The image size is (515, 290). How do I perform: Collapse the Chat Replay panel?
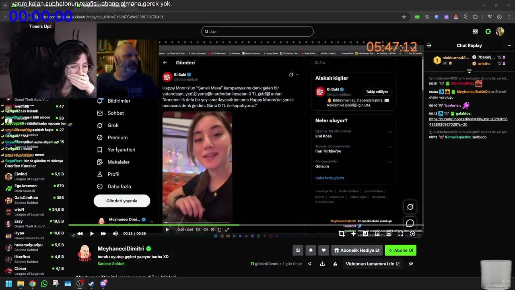[x=429, y=46]
